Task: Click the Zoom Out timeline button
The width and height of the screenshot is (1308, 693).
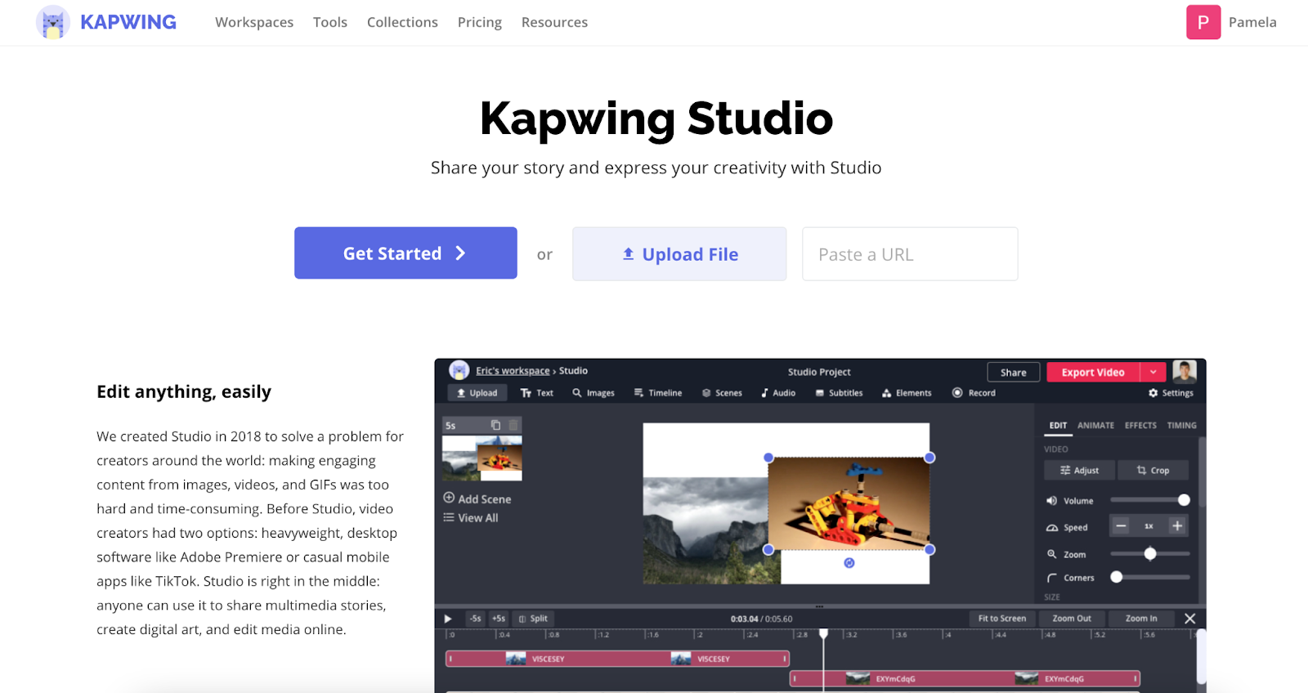Action: point(1072,619)
